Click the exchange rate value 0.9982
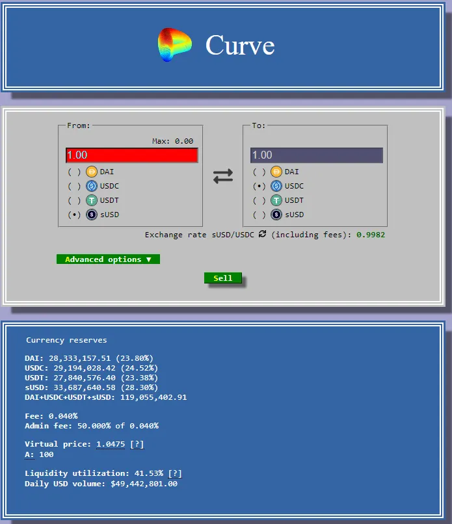The width and height of the screenshot is (452, 524). 371,235
